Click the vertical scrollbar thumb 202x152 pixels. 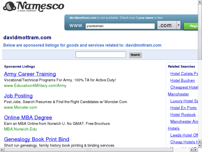(200, 32)
